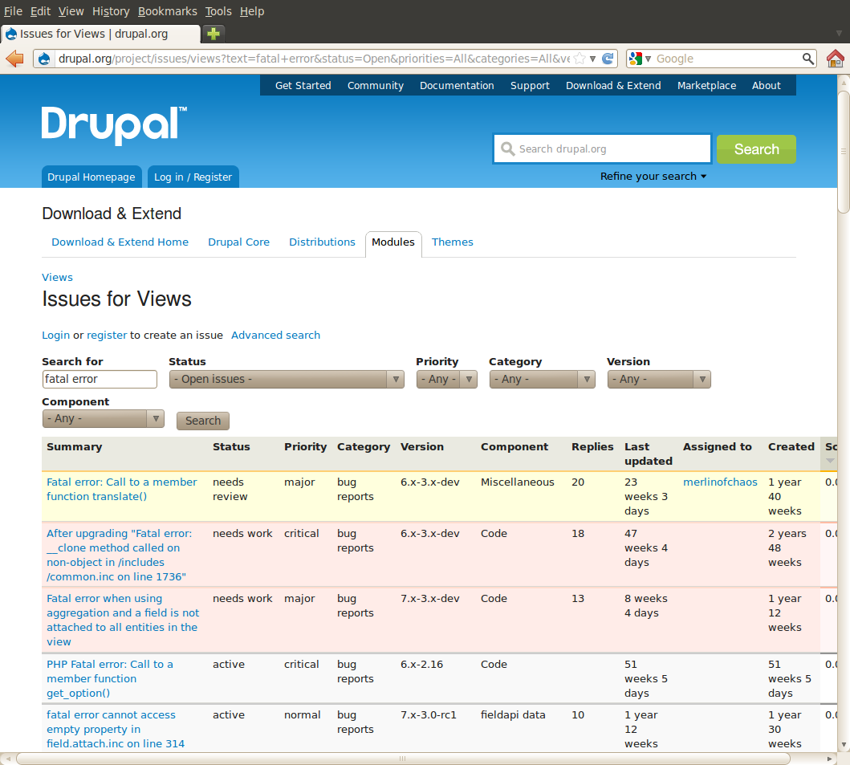850x765 pixels.
Task: Open issue Fatal error: Call to a member function translate()
Action: coord(121,489)
